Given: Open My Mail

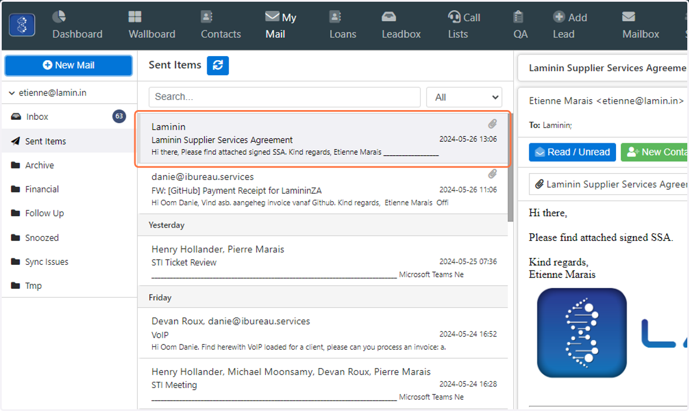Looking at the screenshot, I should (x=281, y=25).
